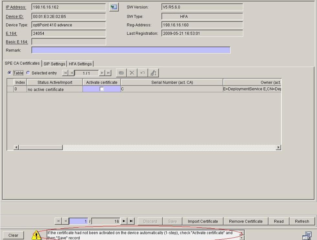The height and width of the screenshot is (240, 317).
Task: Click the total records field showing 16
Action: (x=106, y=221)
